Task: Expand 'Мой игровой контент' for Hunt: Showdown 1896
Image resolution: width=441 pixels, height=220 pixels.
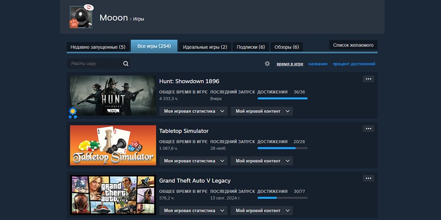Action: point(262,111)
